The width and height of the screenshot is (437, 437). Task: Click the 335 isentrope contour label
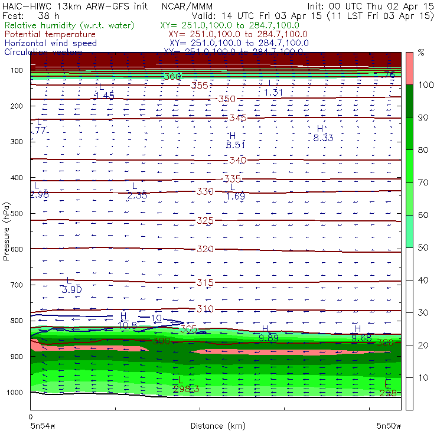pyautogui.click(x=233, y=179)
